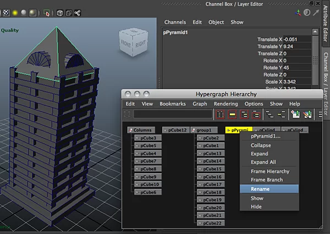The width and height of the screenshot is (330, 234).
Task: Show Input and Output Connections icon
Action: point(282,115)
